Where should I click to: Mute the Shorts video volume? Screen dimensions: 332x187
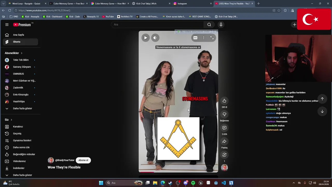[x=155, y=38]
